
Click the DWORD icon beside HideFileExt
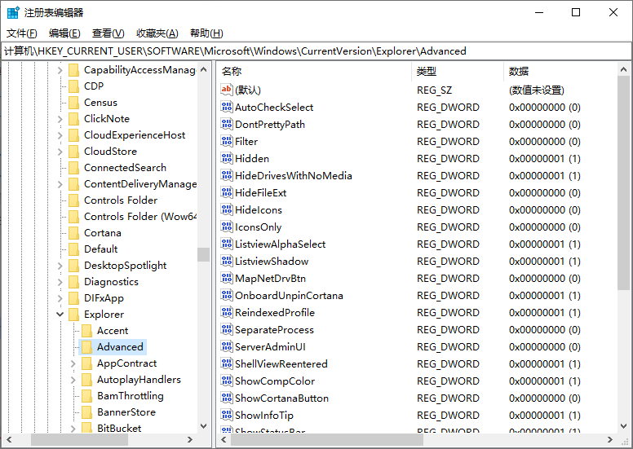(227, 192)
